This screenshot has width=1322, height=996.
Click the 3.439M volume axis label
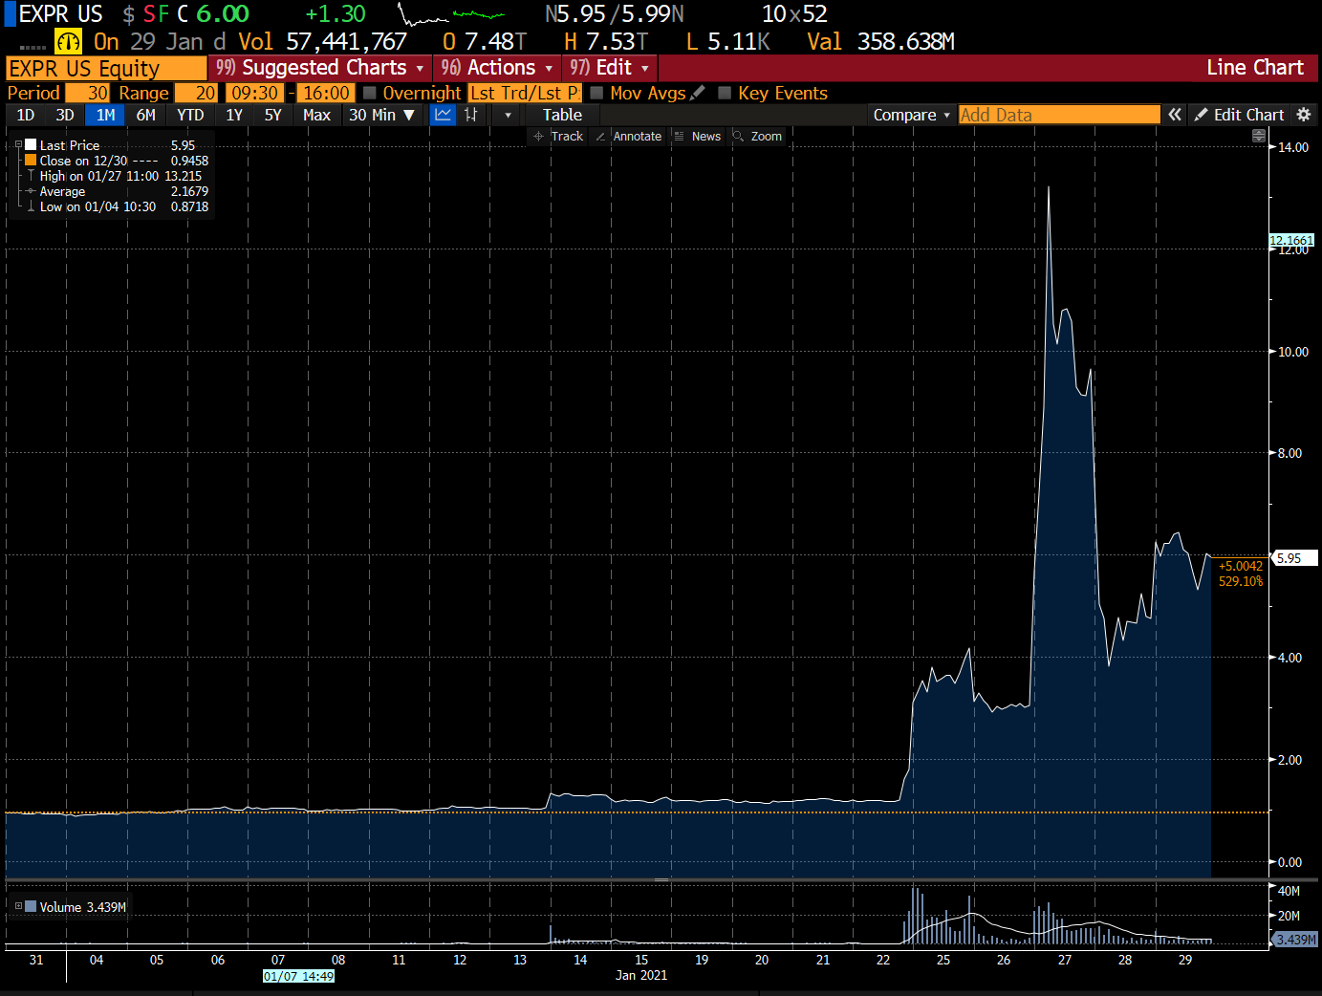point(1296,940)
